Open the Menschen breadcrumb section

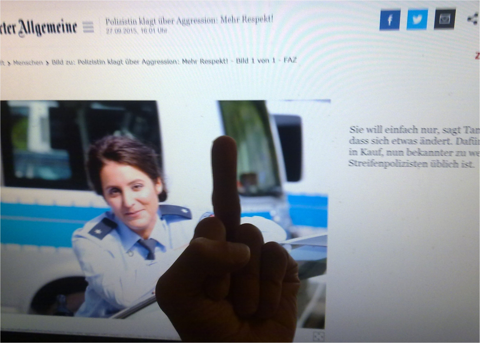[28, 63]
